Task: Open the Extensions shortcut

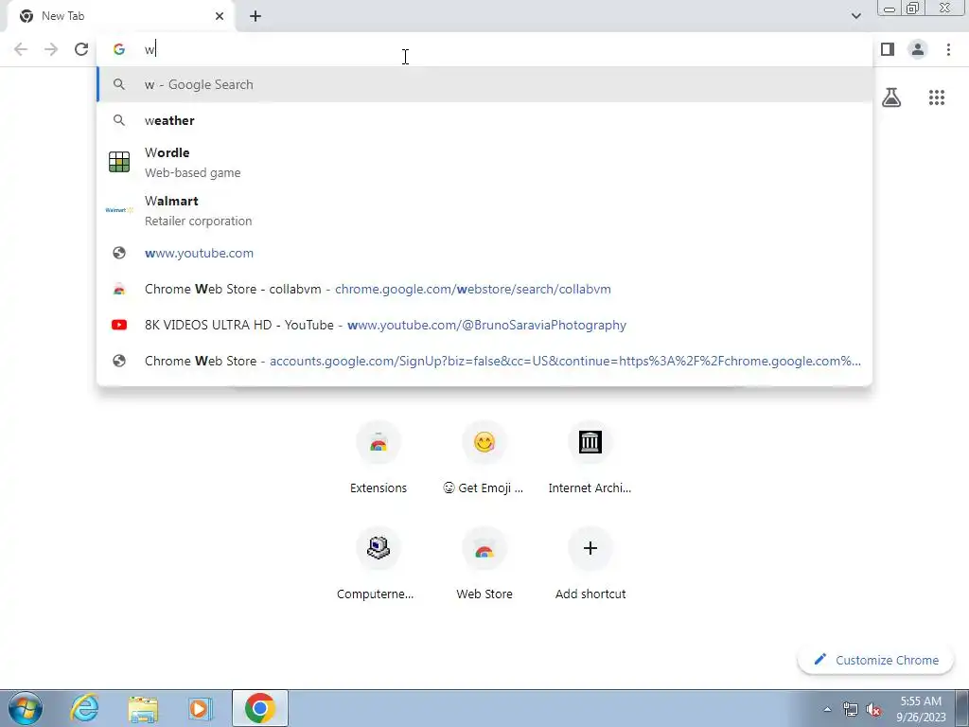Action: pos(379,459)
